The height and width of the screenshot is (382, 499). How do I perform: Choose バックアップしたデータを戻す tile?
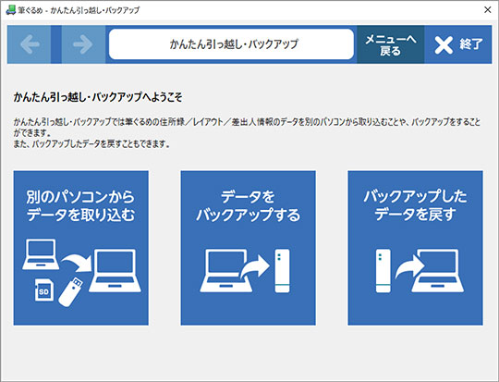coord(415,248)
